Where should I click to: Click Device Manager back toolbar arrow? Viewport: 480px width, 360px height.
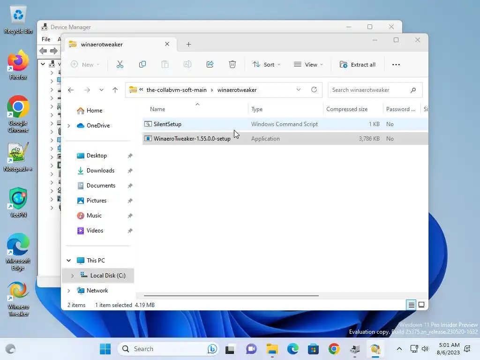coord(44,51)
